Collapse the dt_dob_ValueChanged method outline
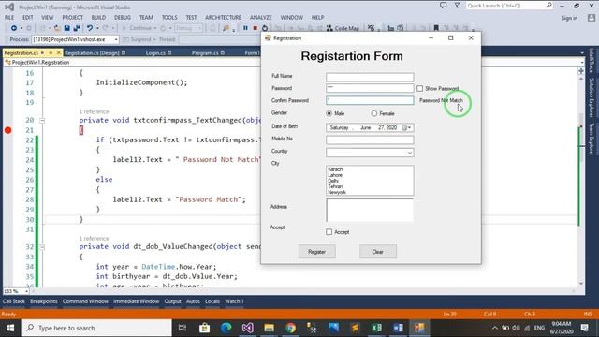 [42, 247]
